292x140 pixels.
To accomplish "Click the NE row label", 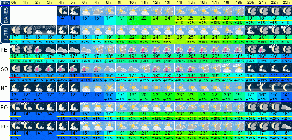I will tap(4, 88).
